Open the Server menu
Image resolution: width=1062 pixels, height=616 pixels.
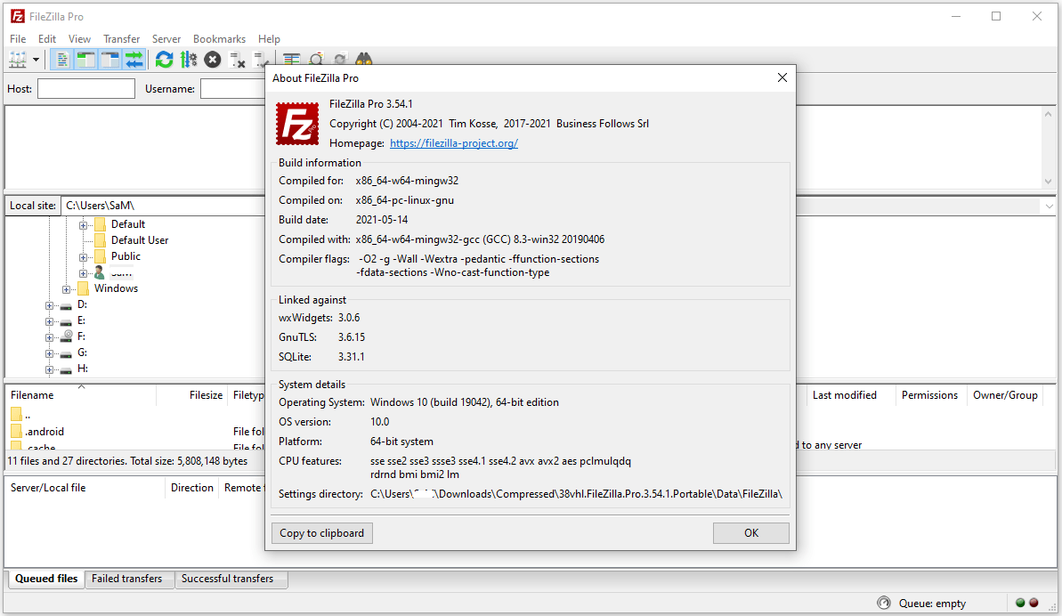click(166, 38)
